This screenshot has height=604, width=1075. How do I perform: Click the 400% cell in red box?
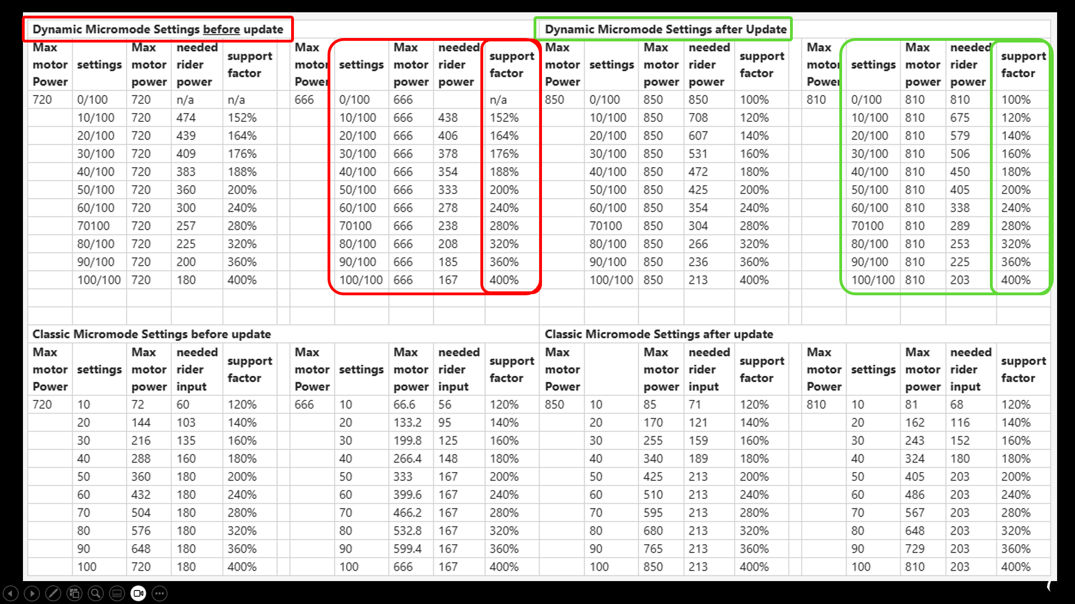pyautogui.click(x=504, y=280)
